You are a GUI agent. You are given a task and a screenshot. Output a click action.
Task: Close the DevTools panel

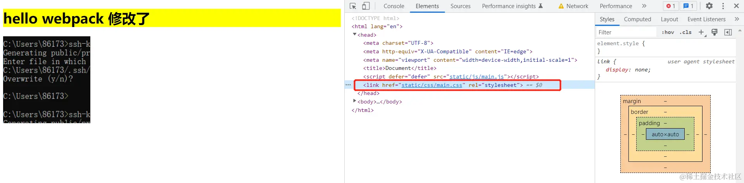(736, 6)
